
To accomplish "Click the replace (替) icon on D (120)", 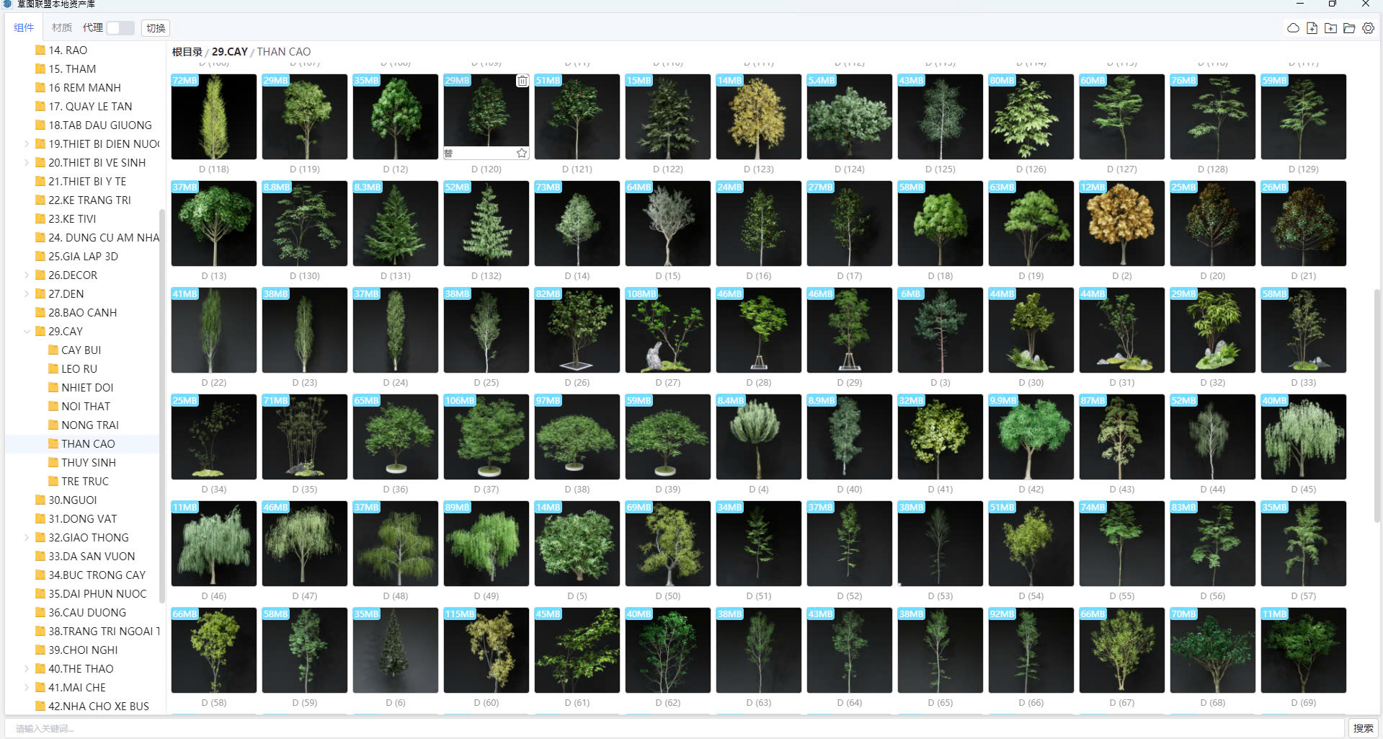I will 449,153.
